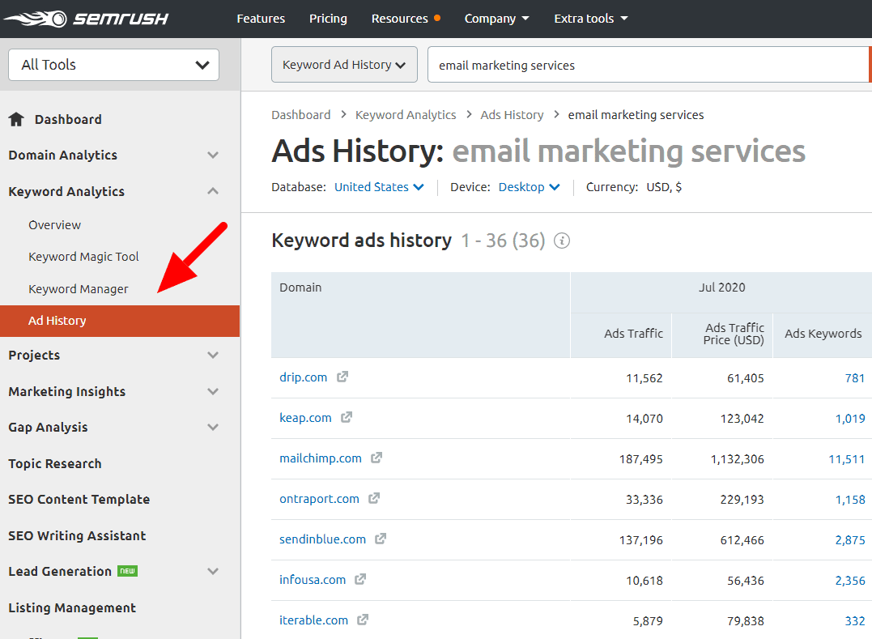Image resolution: width=872 pixels, height=639 pixels.
Task: Click ontraport.com ads keywords count 1,158
Action: [x=850, y=500]
